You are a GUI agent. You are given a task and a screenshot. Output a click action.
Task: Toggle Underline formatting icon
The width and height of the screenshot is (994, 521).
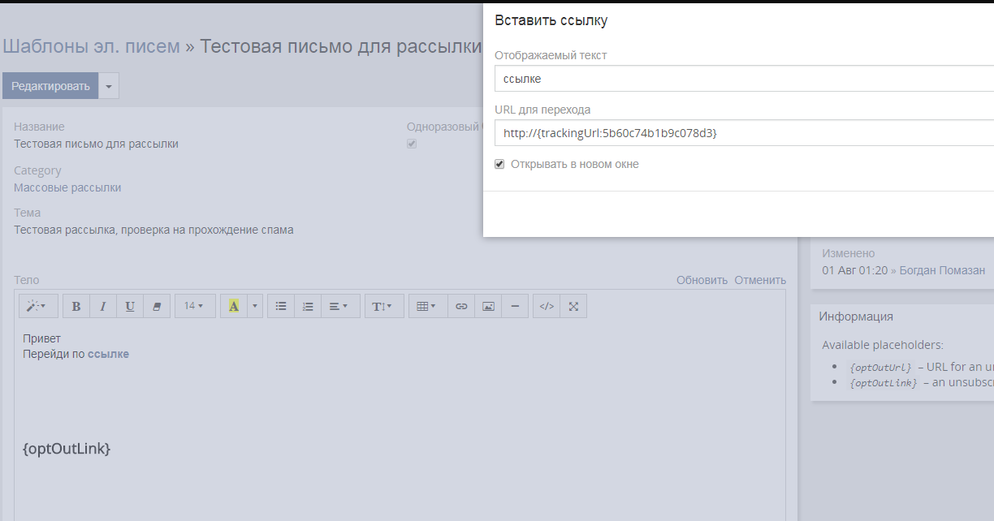pyautogui.click(x=130, y=306)
